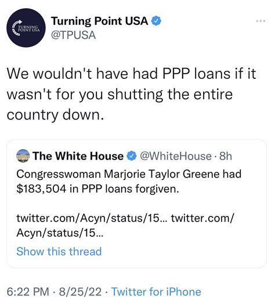Click the @WhiteHouse handle
Image resolution: width=275 pixels, height=307 pixels.
coord(176,156)
